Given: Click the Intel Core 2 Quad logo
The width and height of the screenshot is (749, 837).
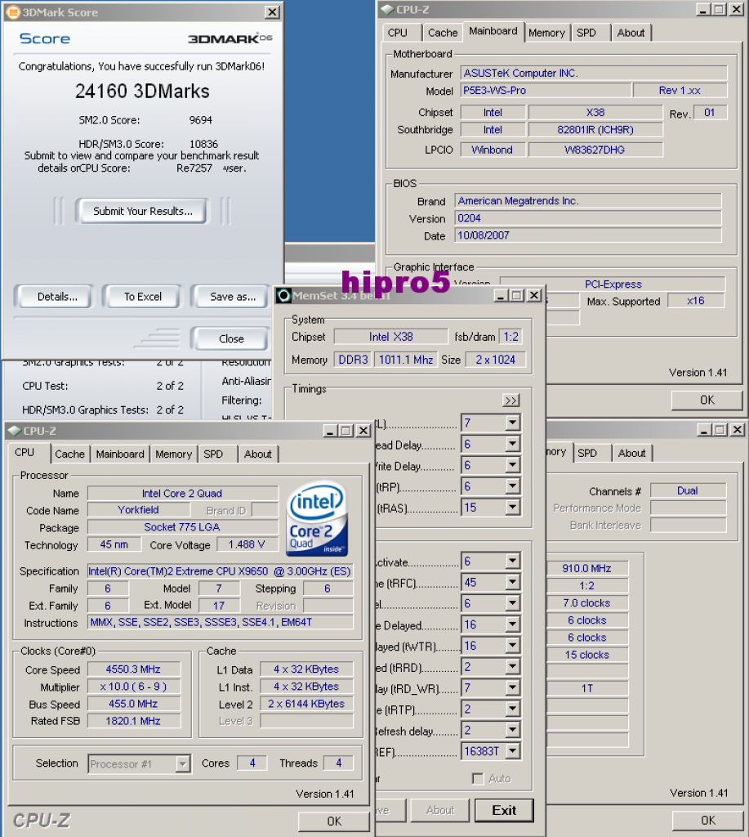Looking at the screenshot, I should click(318, 519).
